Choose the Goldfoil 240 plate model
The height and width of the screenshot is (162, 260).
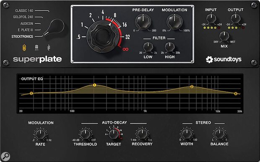pyautogui.click(x=23, y=17)
